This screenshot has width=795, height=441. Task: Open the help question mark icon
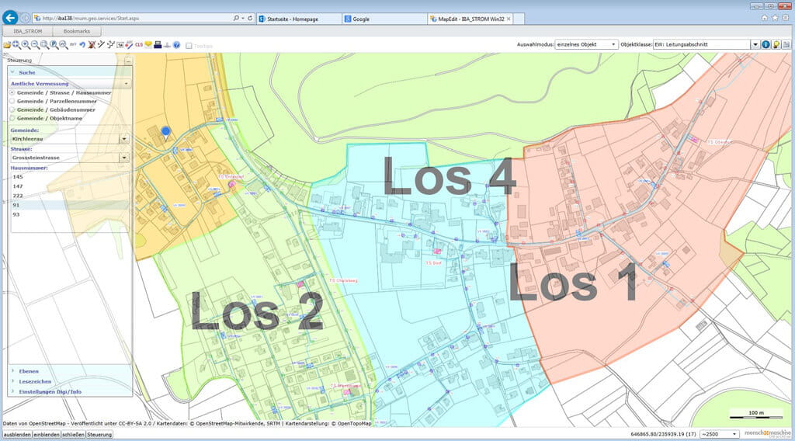[176, 45]
